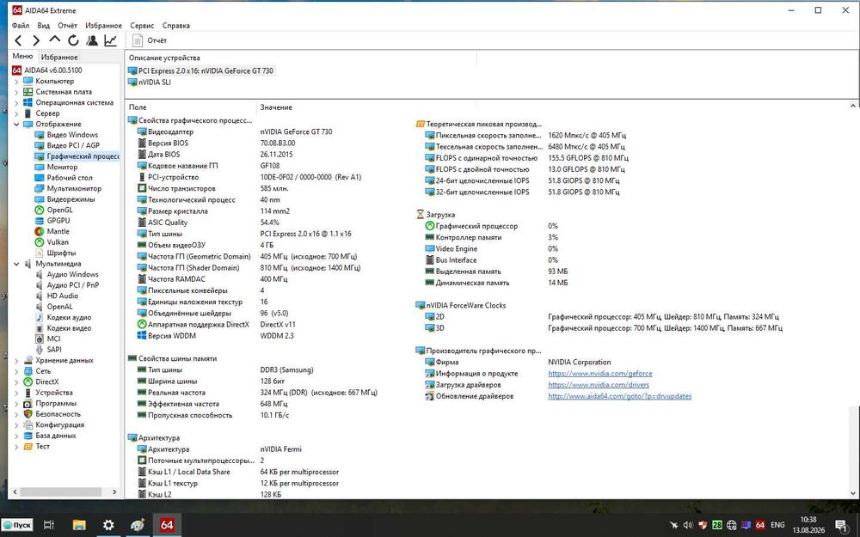Refresh using the circular arrow toolbar icon
Screen dimensions: 860x537
point(73,40)
